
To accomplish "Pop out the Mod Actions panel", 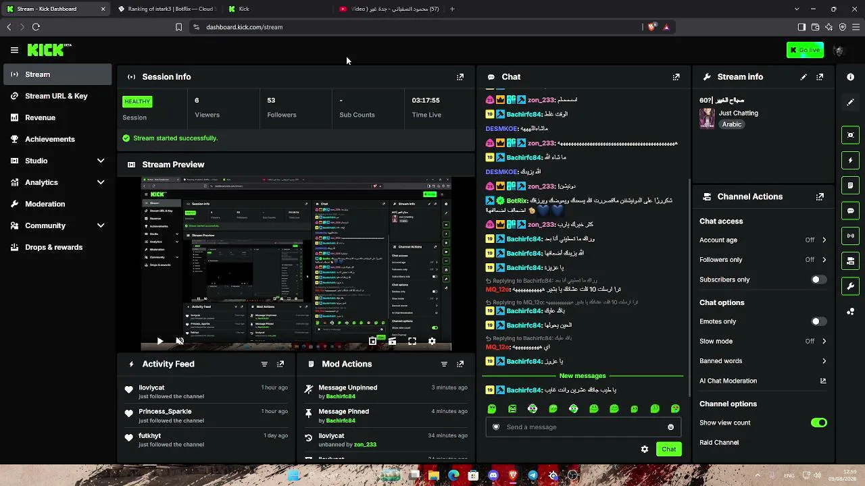I will (x=460, y=364).
